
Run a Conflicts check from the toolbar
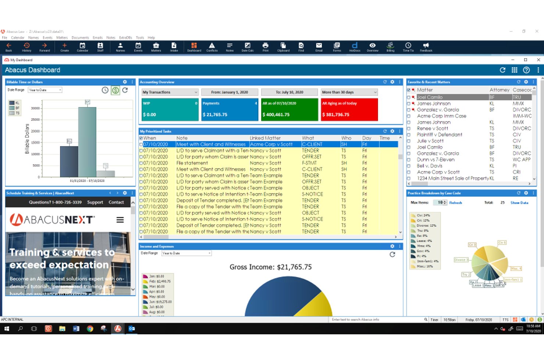pos(212,47)
